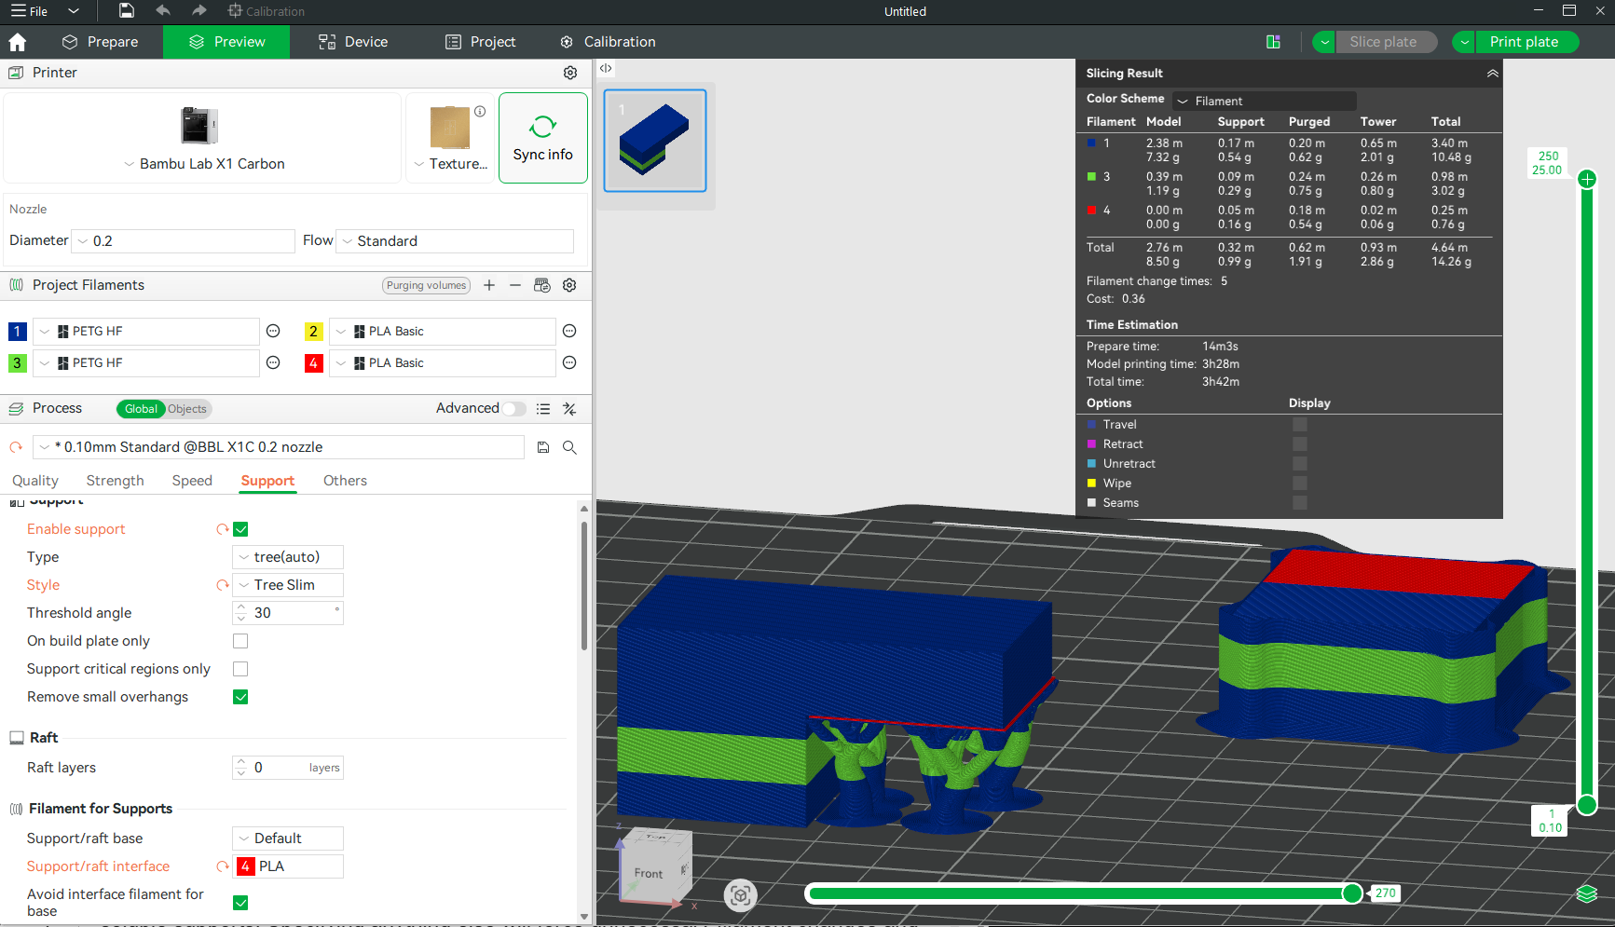The image size is (1615, 927).
Task: Collapse the Slicing Result panel
Action: pyautogui.click(x=1492, y=74)
